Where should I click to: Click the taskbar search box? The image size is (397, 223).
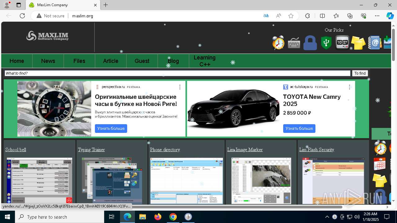[60, 217]
